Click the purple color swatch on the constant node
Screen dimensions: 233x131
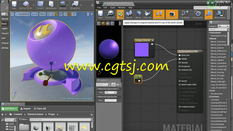pos(142,49)
